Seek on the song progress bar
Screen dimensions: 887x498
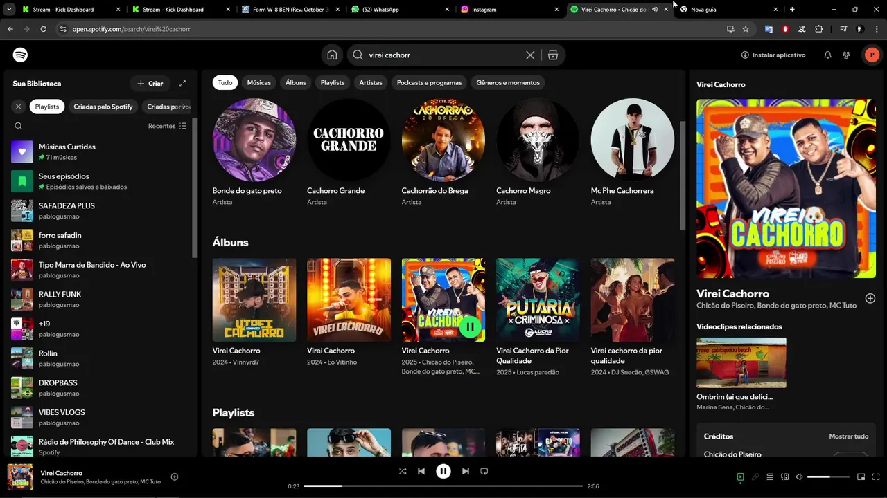443,486
